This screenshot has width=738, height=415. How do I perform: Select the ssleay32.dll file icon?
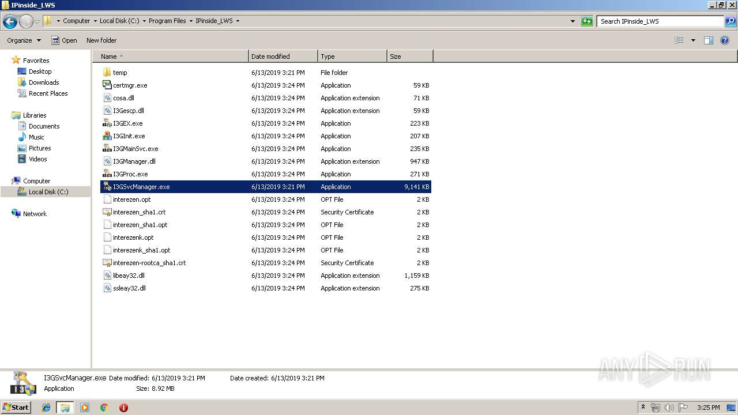107,288
